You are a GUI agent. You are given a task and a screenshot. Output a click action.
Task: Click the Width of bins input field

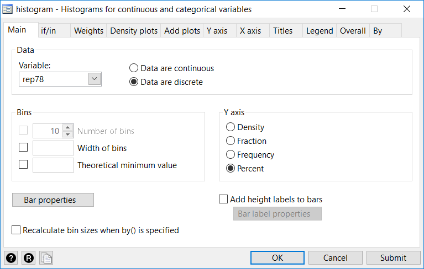click(53, 148)
